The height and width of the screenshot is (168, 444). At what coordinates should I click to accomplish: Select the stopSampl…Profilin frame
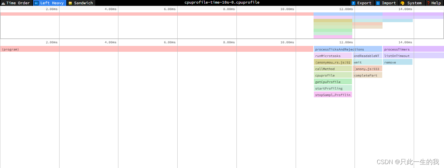333,95
